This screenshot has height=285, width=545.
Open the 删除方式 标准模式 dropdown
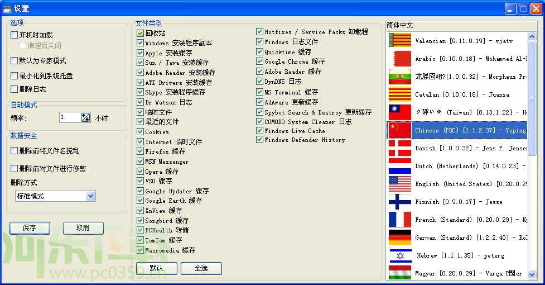90,196
